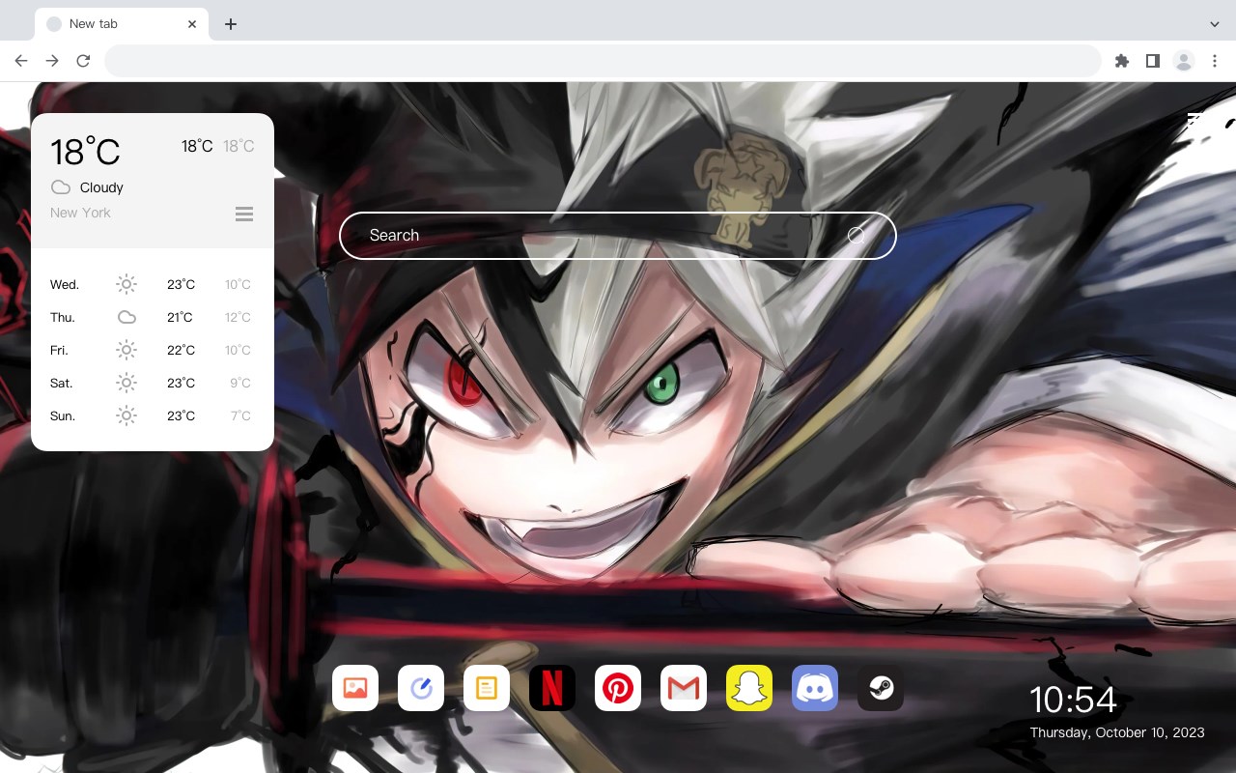Open the Steam shortcut
Screen dimensions: 1236x773
coord(881,688)
